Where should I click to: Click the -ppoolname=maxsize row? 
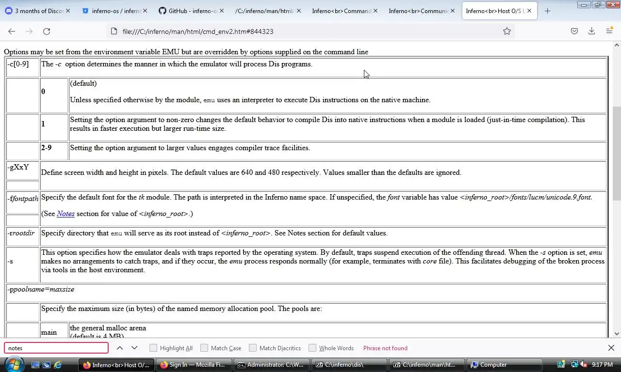307,293
